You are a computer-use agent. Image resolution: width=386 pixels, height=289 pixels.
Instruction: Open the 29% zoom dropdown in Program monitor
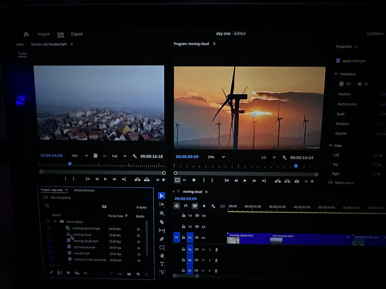click(x=216, y=157)
